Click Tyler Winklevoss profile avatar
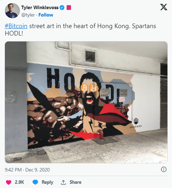The width and height of the screenshot is (172, 188). tap(12, 11)
